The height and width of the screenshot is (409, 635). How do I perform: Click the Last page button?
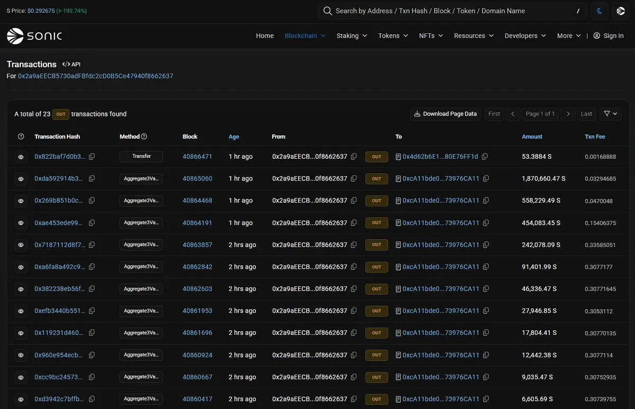(586, 114)
